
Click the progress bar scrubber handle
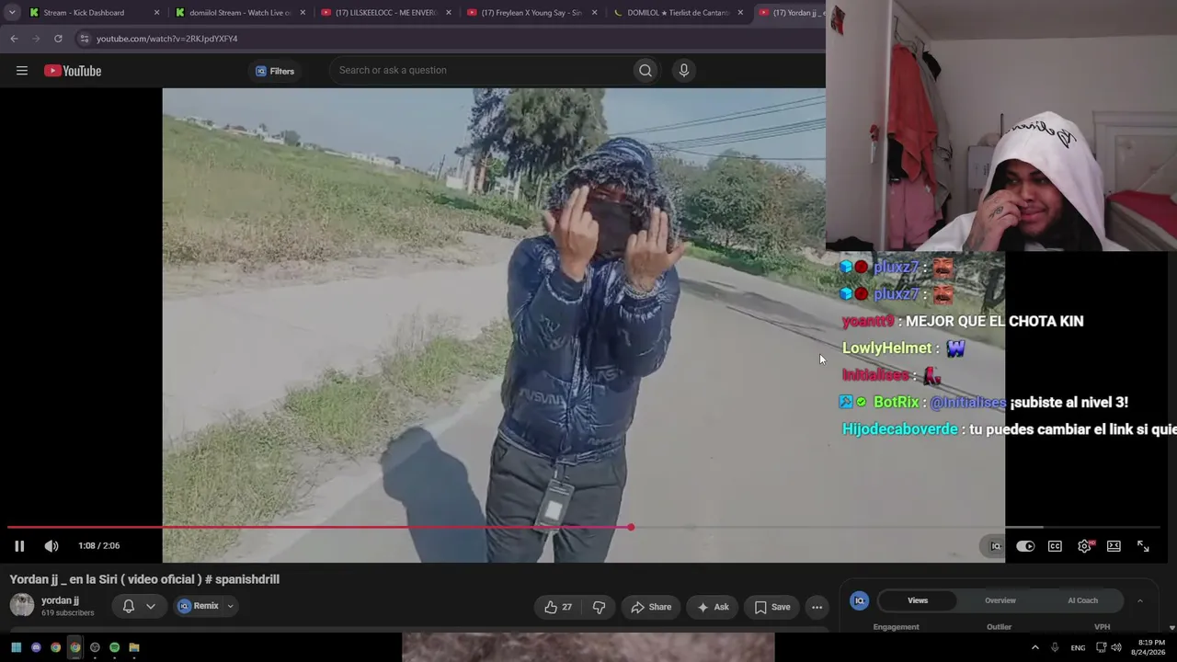[x=631, y=527]
